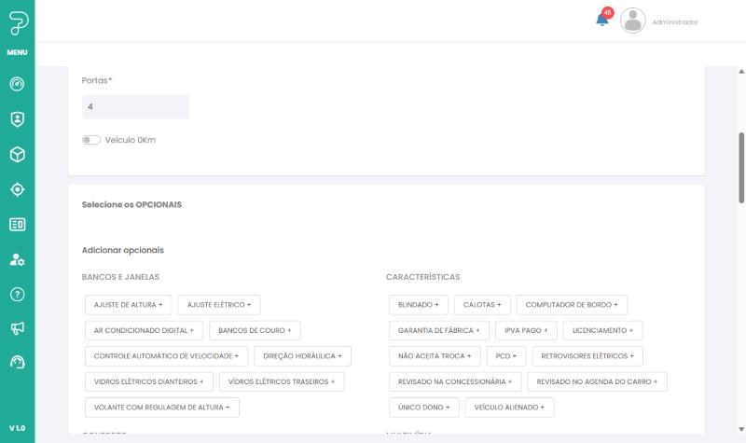Add AR CONDICIONADO DIGITAL optional
Viewport: 746px width, 443px height.
coord(144,330)
